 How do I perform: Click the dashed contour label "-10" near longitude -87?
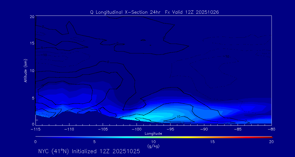226,56
